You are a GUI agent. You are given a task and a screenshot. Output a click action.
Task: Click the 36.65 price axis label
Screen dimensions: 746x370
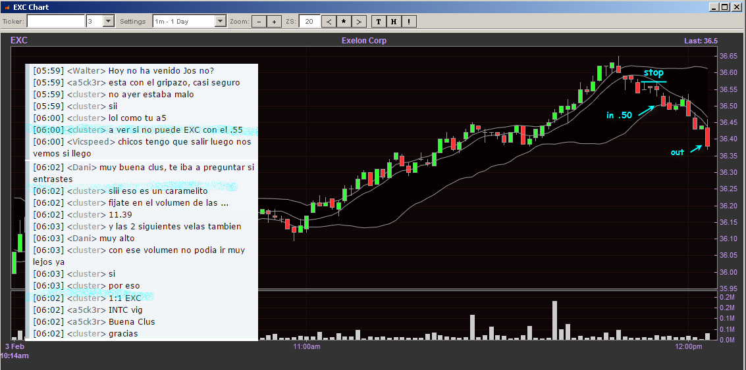point(729,56)
